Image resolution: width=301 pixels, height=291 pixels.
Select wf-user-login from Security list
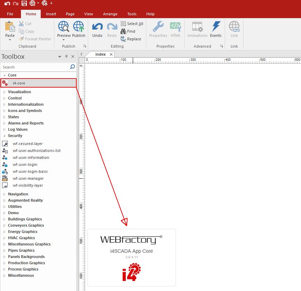(x=24, y=164)
